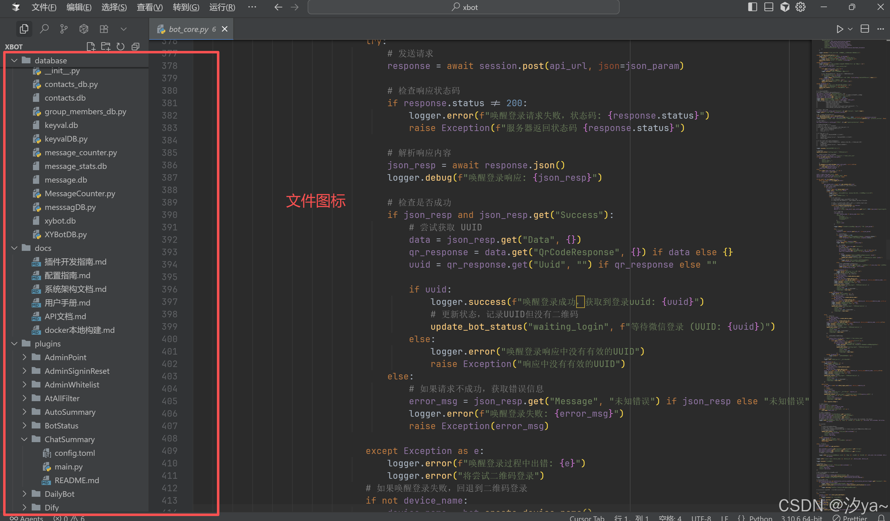Refresh the XBOT explorer tree
The image size is (890, 521).
click(121, 47)
